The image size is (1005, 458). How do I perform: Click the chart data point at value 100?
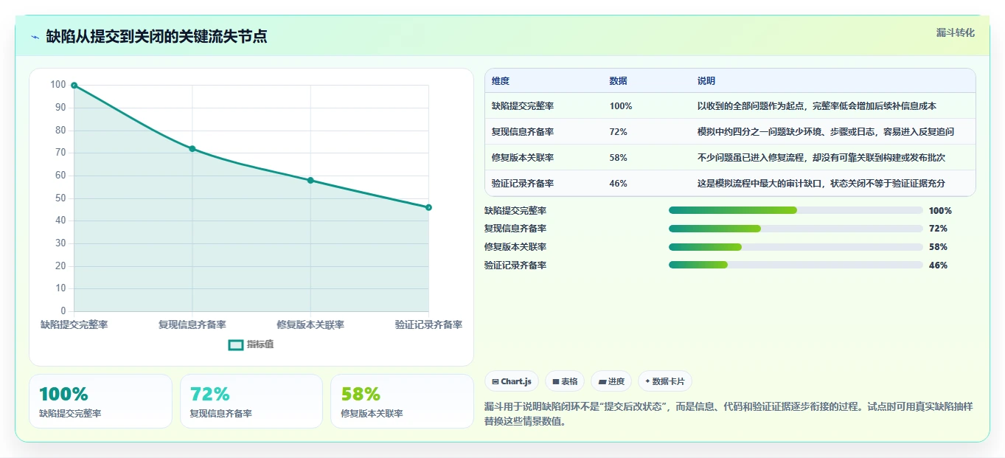[74, 86]
